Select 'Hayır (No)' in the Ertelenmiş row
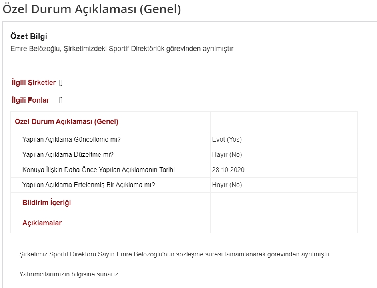The height and width of the screenshot is (288, 377). (x=227, y=185)
